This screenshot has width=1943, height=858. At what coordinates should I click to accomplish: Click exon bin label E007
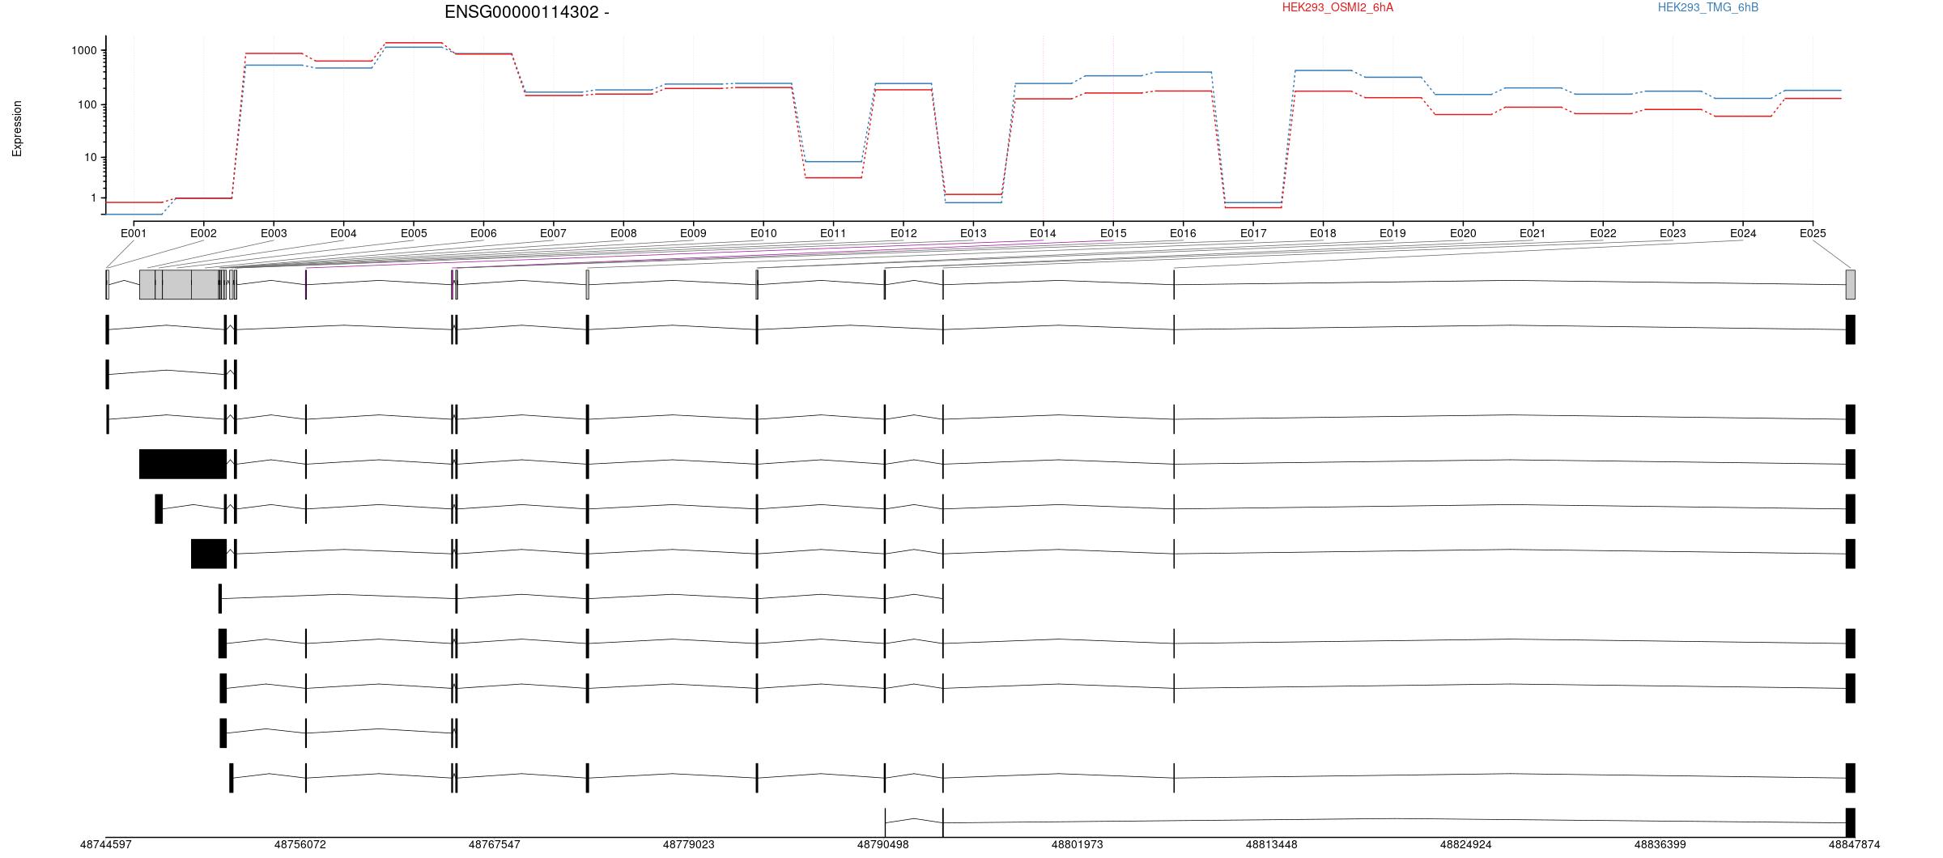click(553, 234)
